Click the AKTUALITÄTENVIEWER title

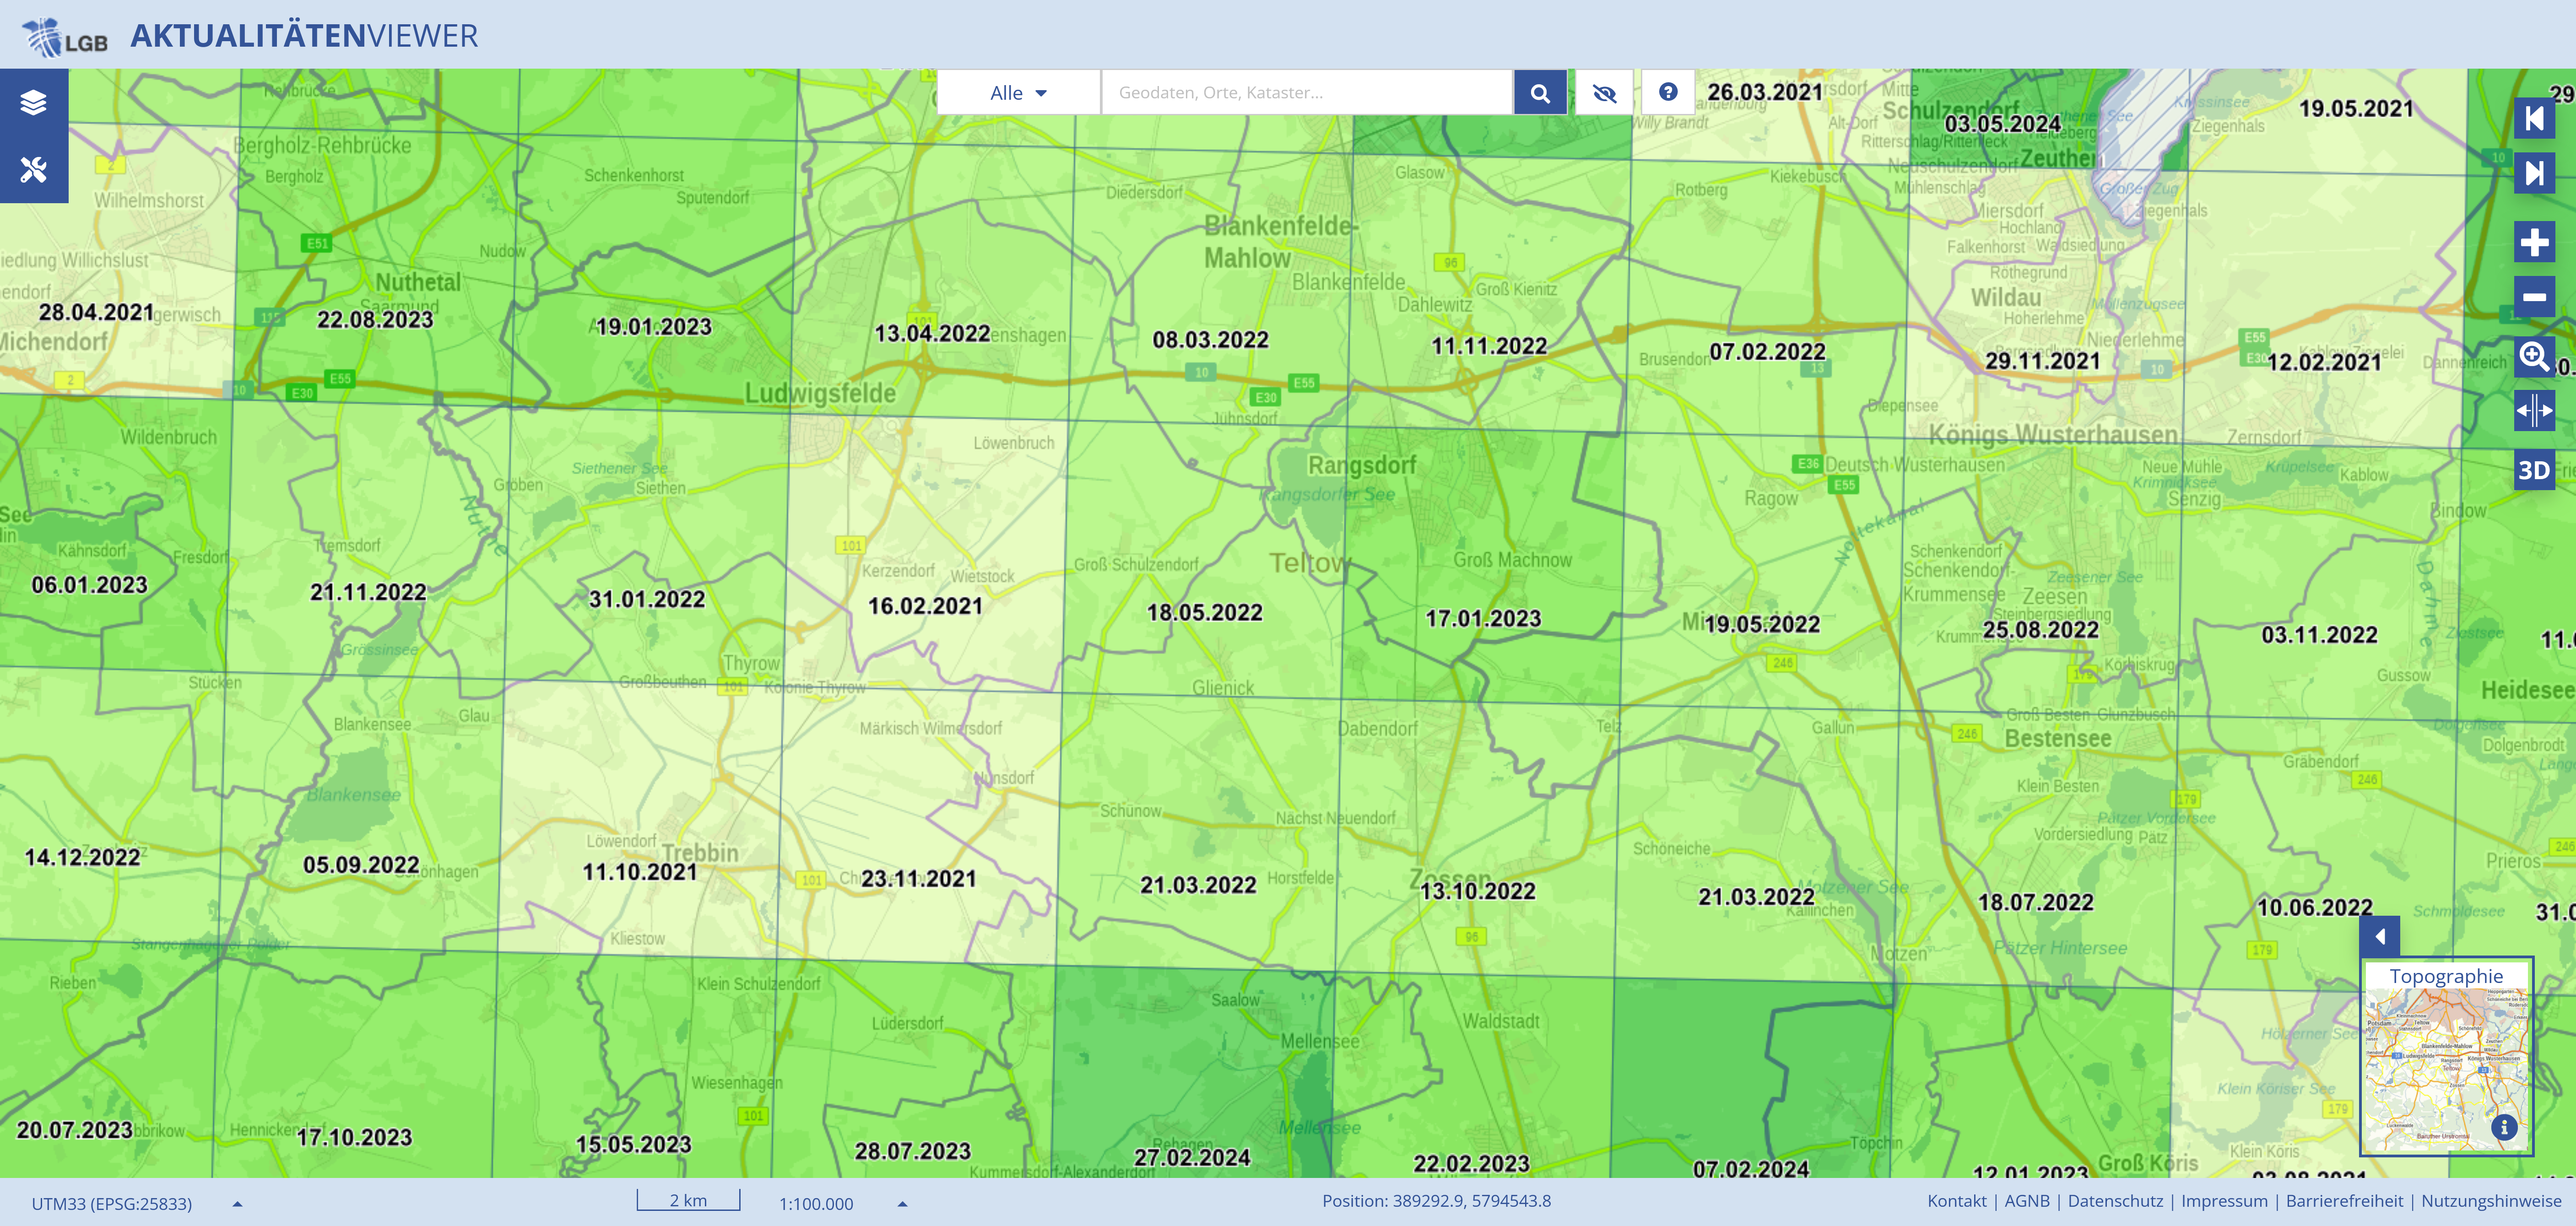coord(304,36)
